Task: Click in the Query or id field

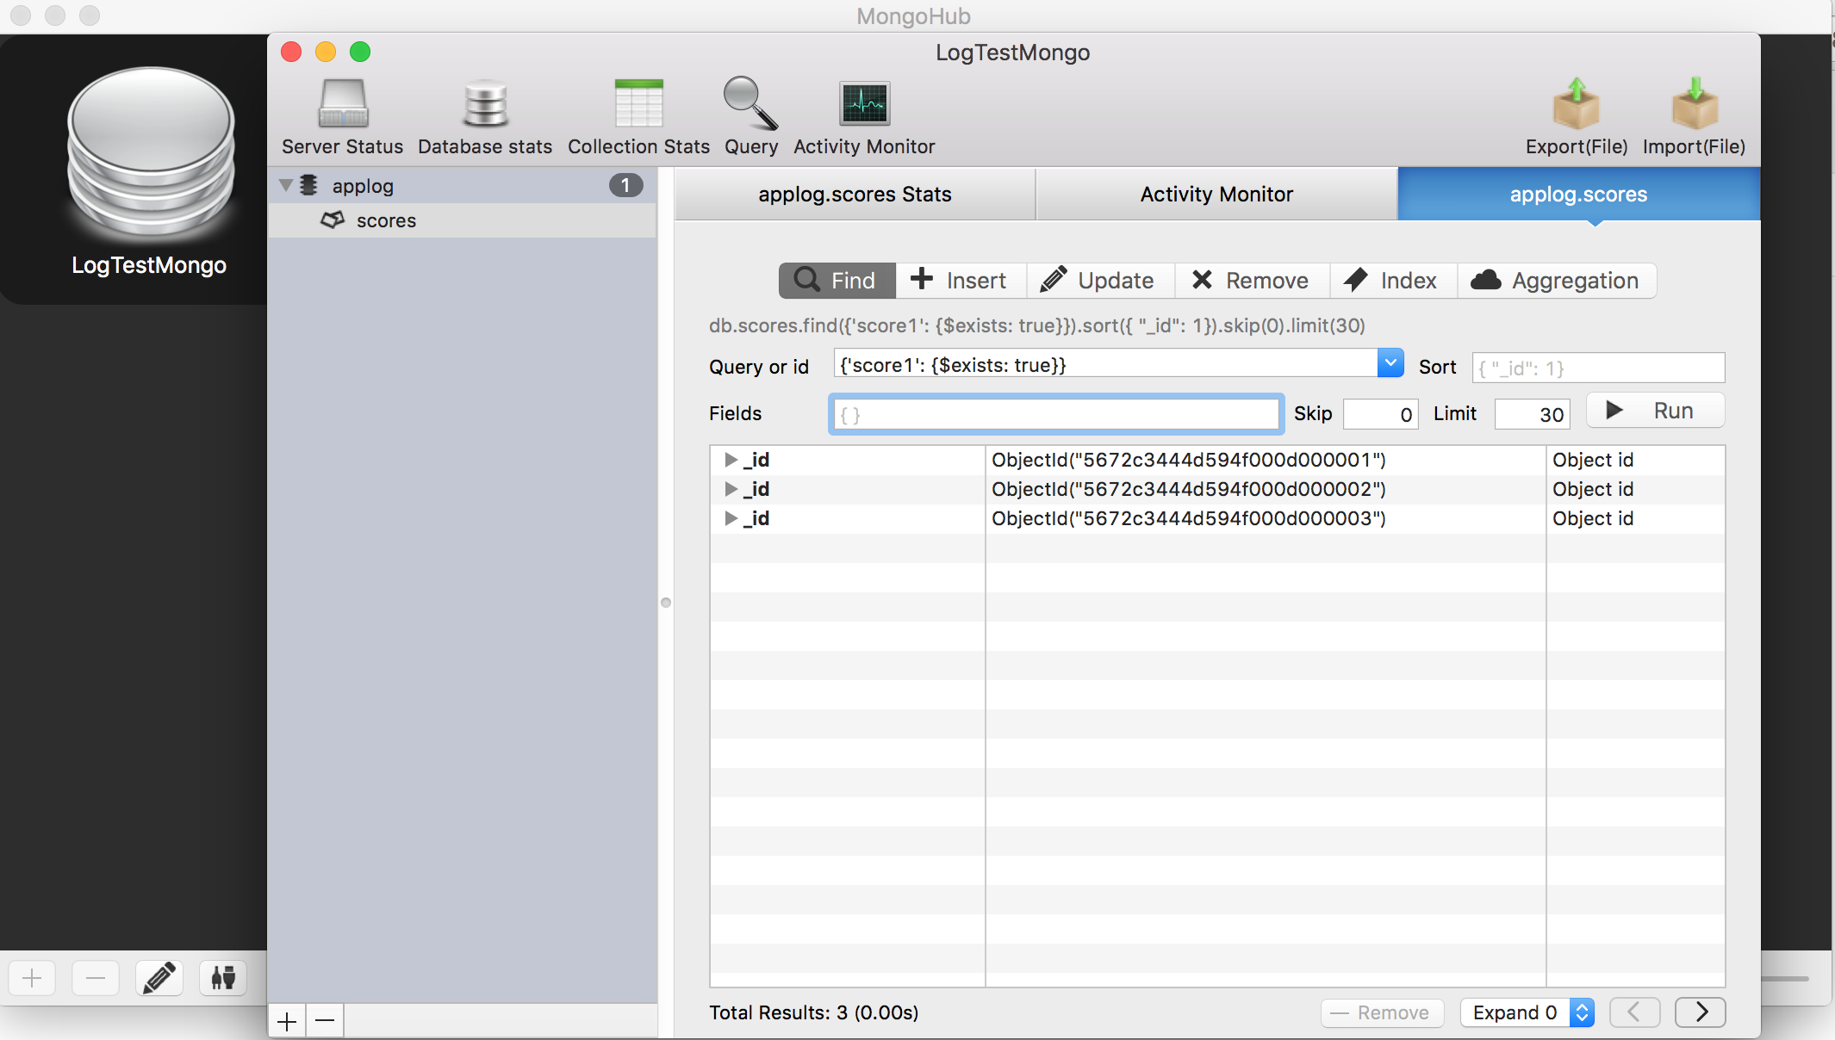Action: [x=1105, y=364]
